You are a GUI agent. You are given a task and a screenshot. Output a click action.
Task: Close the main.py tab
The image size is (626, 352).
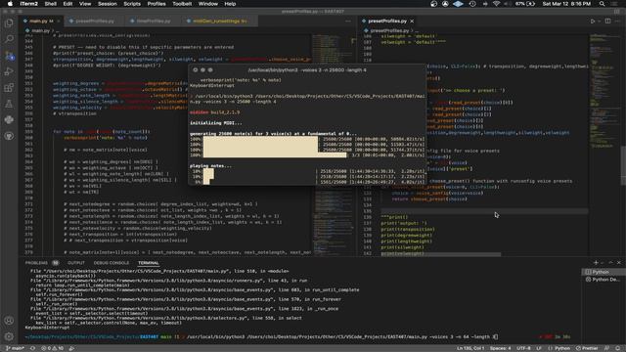[x=59, y=22]
